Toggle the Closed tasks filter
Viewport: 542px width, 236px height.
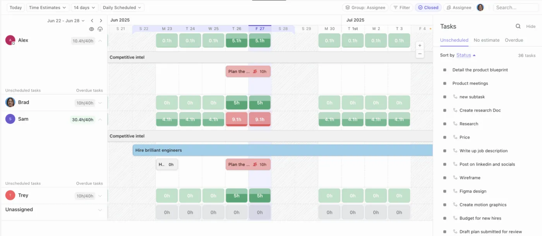pos(428,7)
